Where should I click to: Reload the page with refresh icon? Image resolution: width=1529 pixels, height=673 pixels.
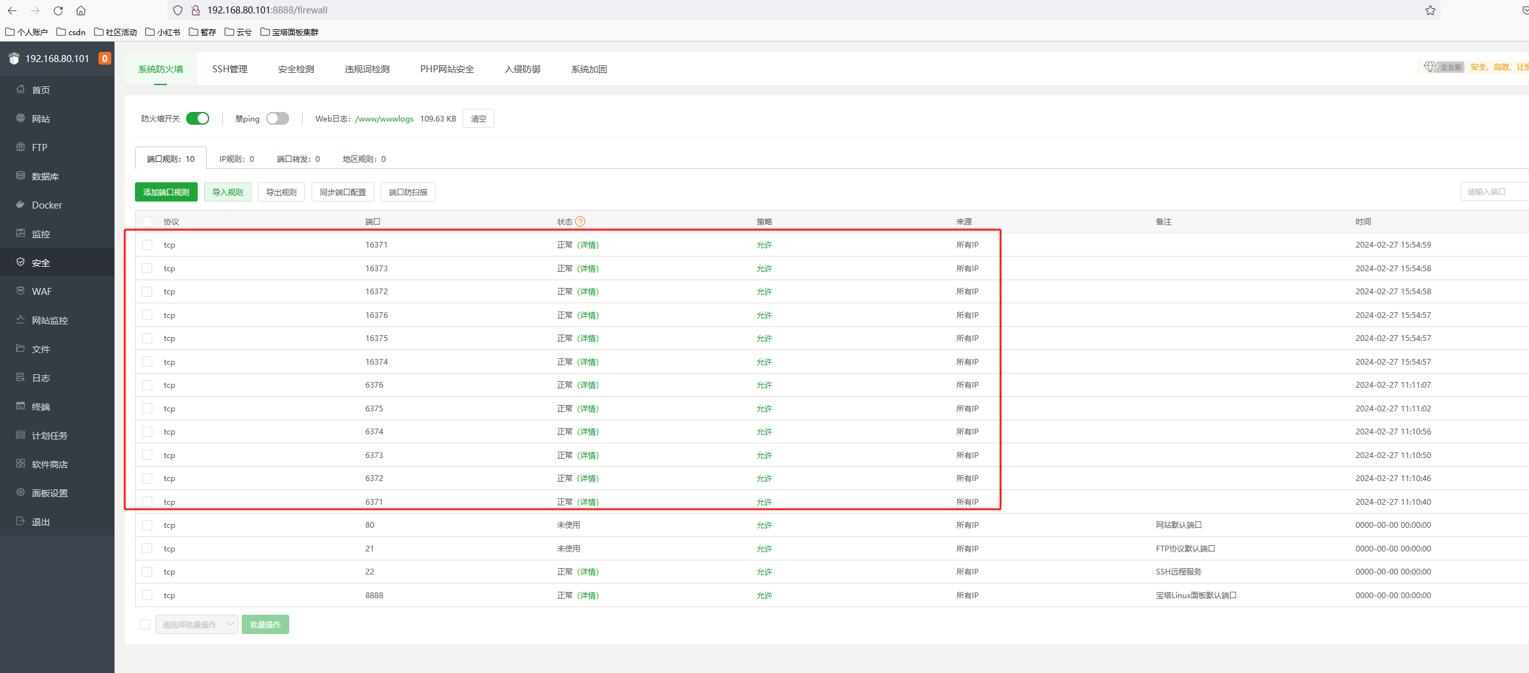tap(58, 10)
